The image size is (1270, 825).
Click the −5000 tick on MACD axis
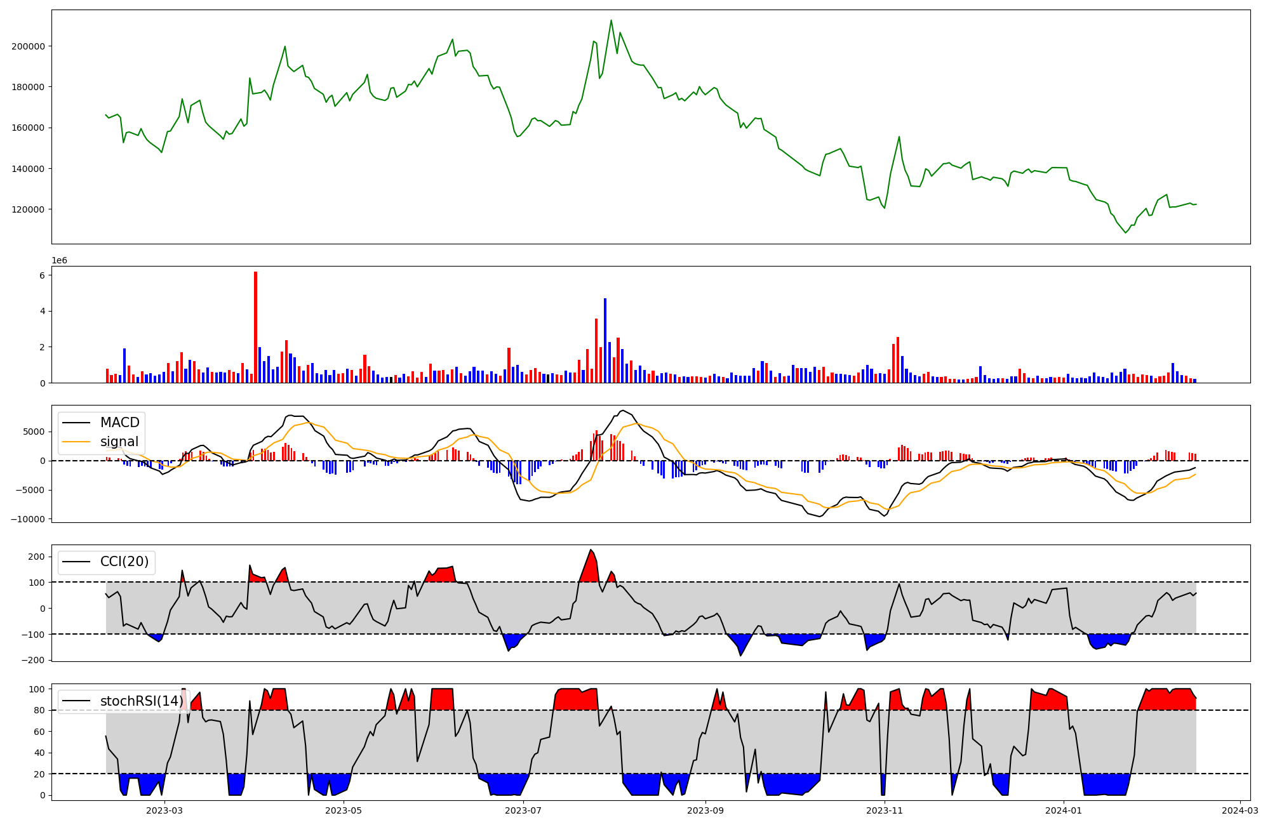click(x=30, y=490)
